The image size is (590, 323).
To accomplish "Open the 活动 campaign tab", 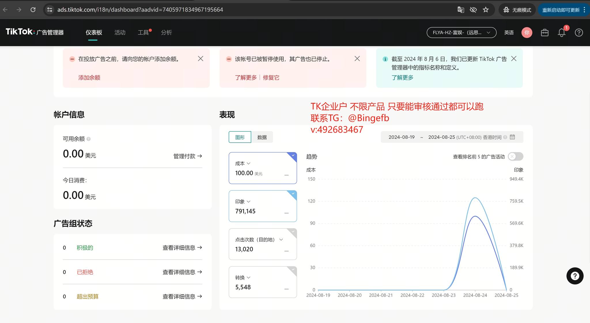I will (x=120, y=33).
